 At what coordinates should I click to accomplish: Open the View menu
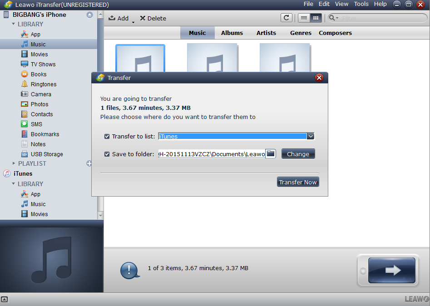pyautogui.click(x=341, y=4)
